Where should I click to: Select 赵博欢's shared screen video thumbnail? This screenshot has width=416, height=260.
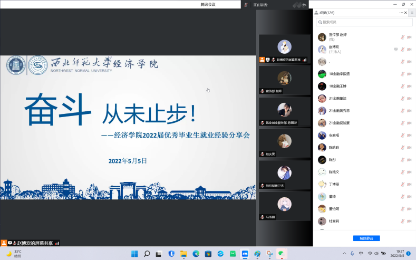(x=285, y=49)
